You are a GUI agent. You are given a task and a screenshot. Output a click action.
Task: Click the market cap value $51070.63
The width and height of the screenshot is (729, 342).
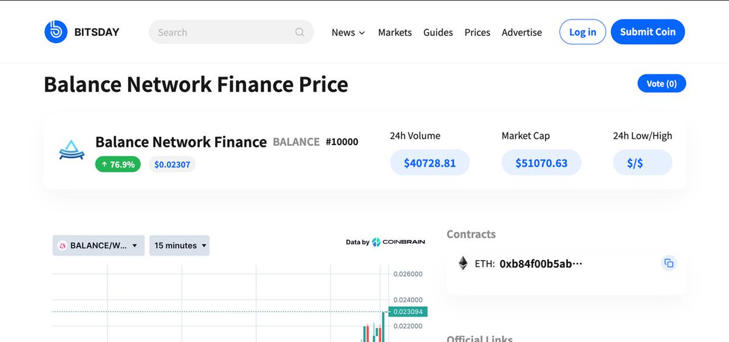[x=541, y=163]
